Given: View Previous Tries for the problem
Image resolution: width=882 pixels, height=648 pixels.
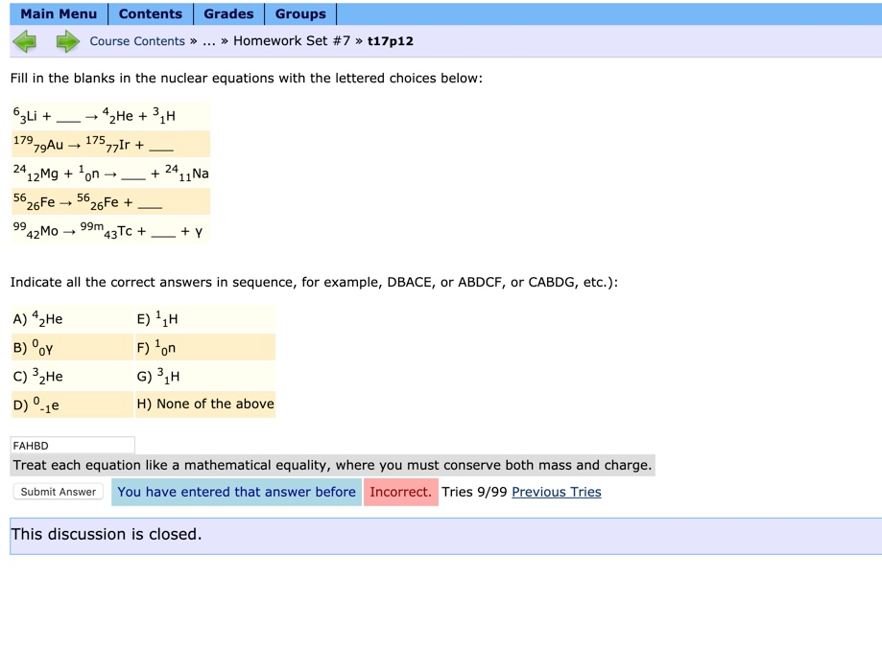Looking at the screenshot, I should (x=557, y=492).
